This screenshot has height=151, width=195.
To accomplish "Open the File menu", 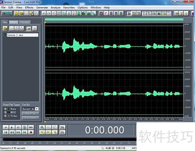I will coord(4,7).
